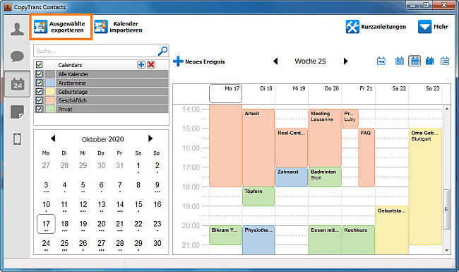Open the Essen mit... event

click(x=325, y=240)
